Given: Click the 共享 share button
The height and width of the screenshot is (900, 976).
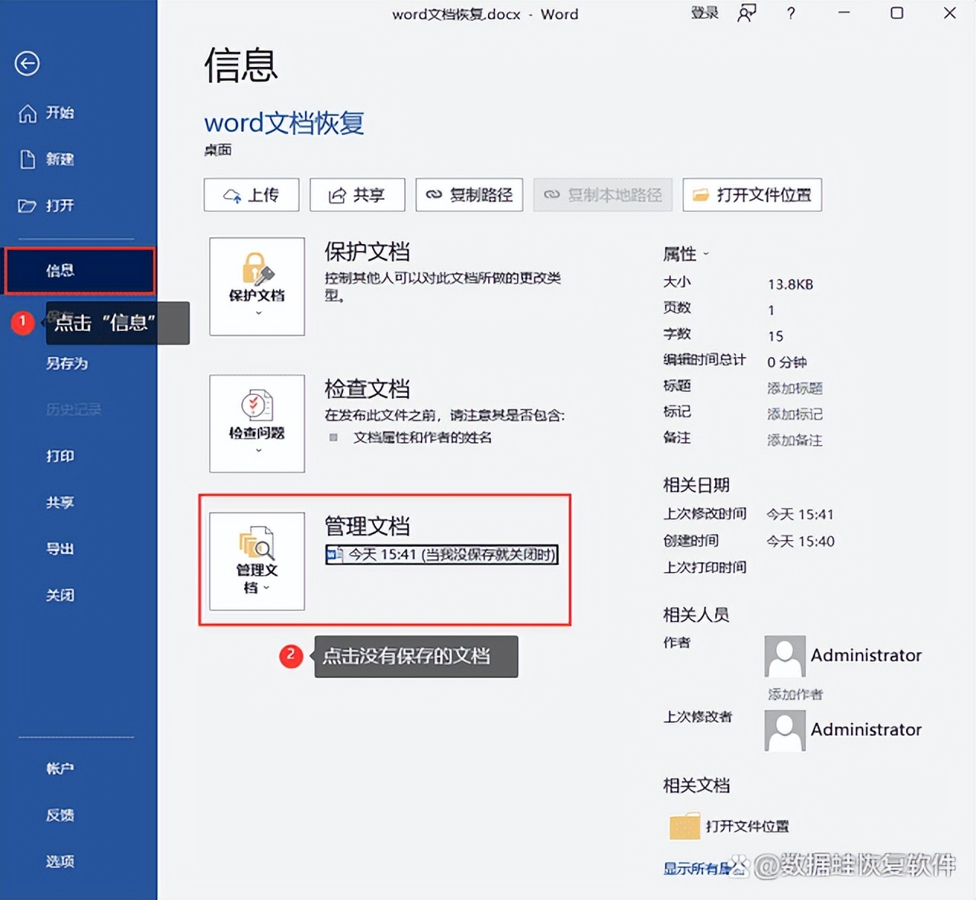Looking at the screenshot, I should click(x=357, y=194).
